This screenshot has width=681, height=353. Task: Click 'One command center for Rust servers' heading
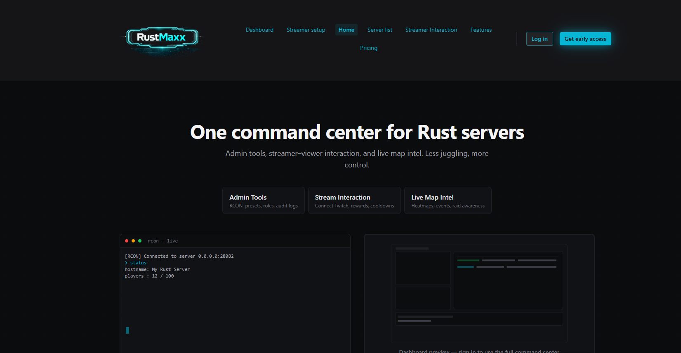(357, 132)
